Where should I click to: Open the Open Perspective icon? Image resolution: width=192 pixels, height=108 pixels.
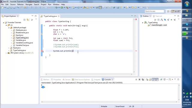point(168,11)
